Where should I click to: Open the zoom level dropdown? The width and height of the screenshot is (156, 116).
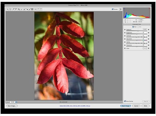pos(16,102)
